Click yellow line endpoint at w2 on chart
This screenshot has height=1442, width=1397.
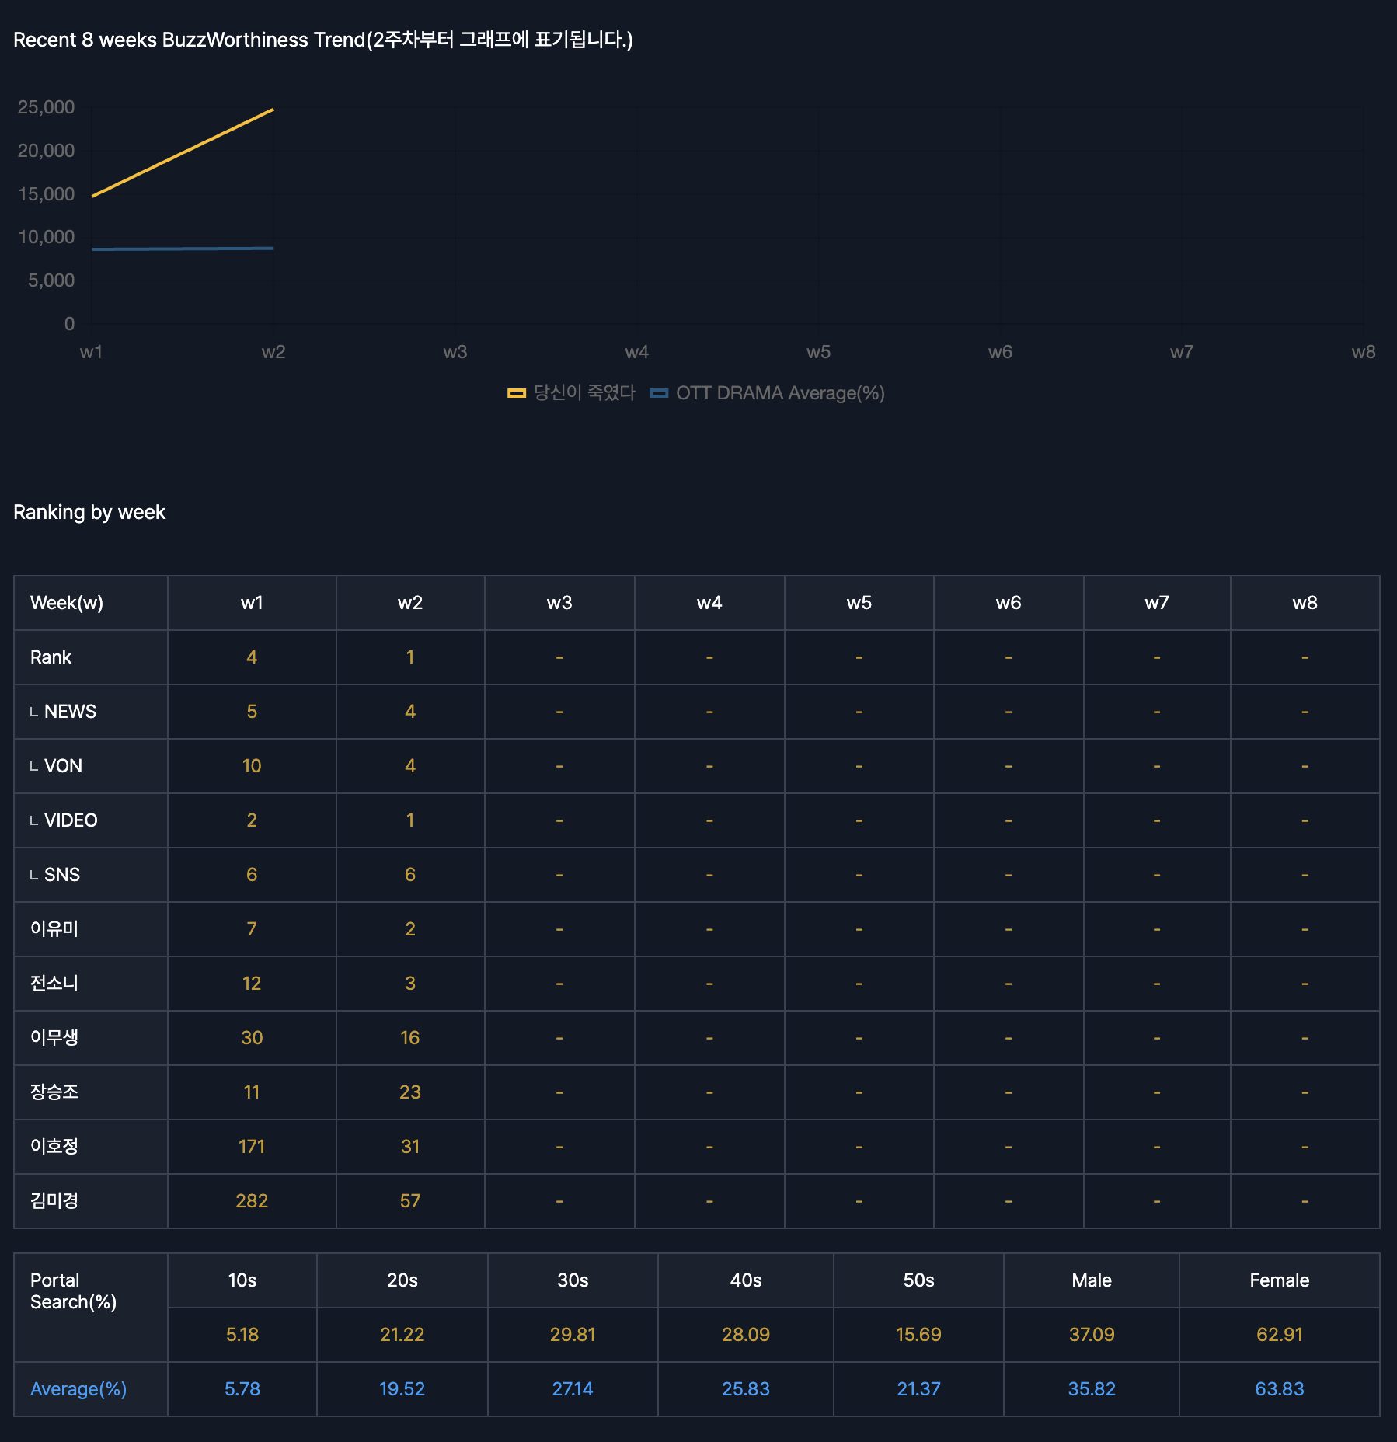click(x=273, y=110)
